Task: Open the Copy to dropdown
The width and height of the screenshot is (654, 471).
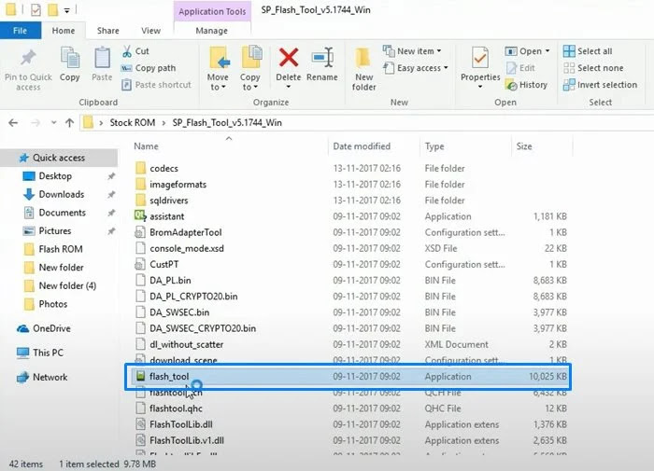Action: [249, 82]
